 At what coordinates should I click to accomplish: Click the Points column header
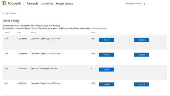(x=93, y=33)
